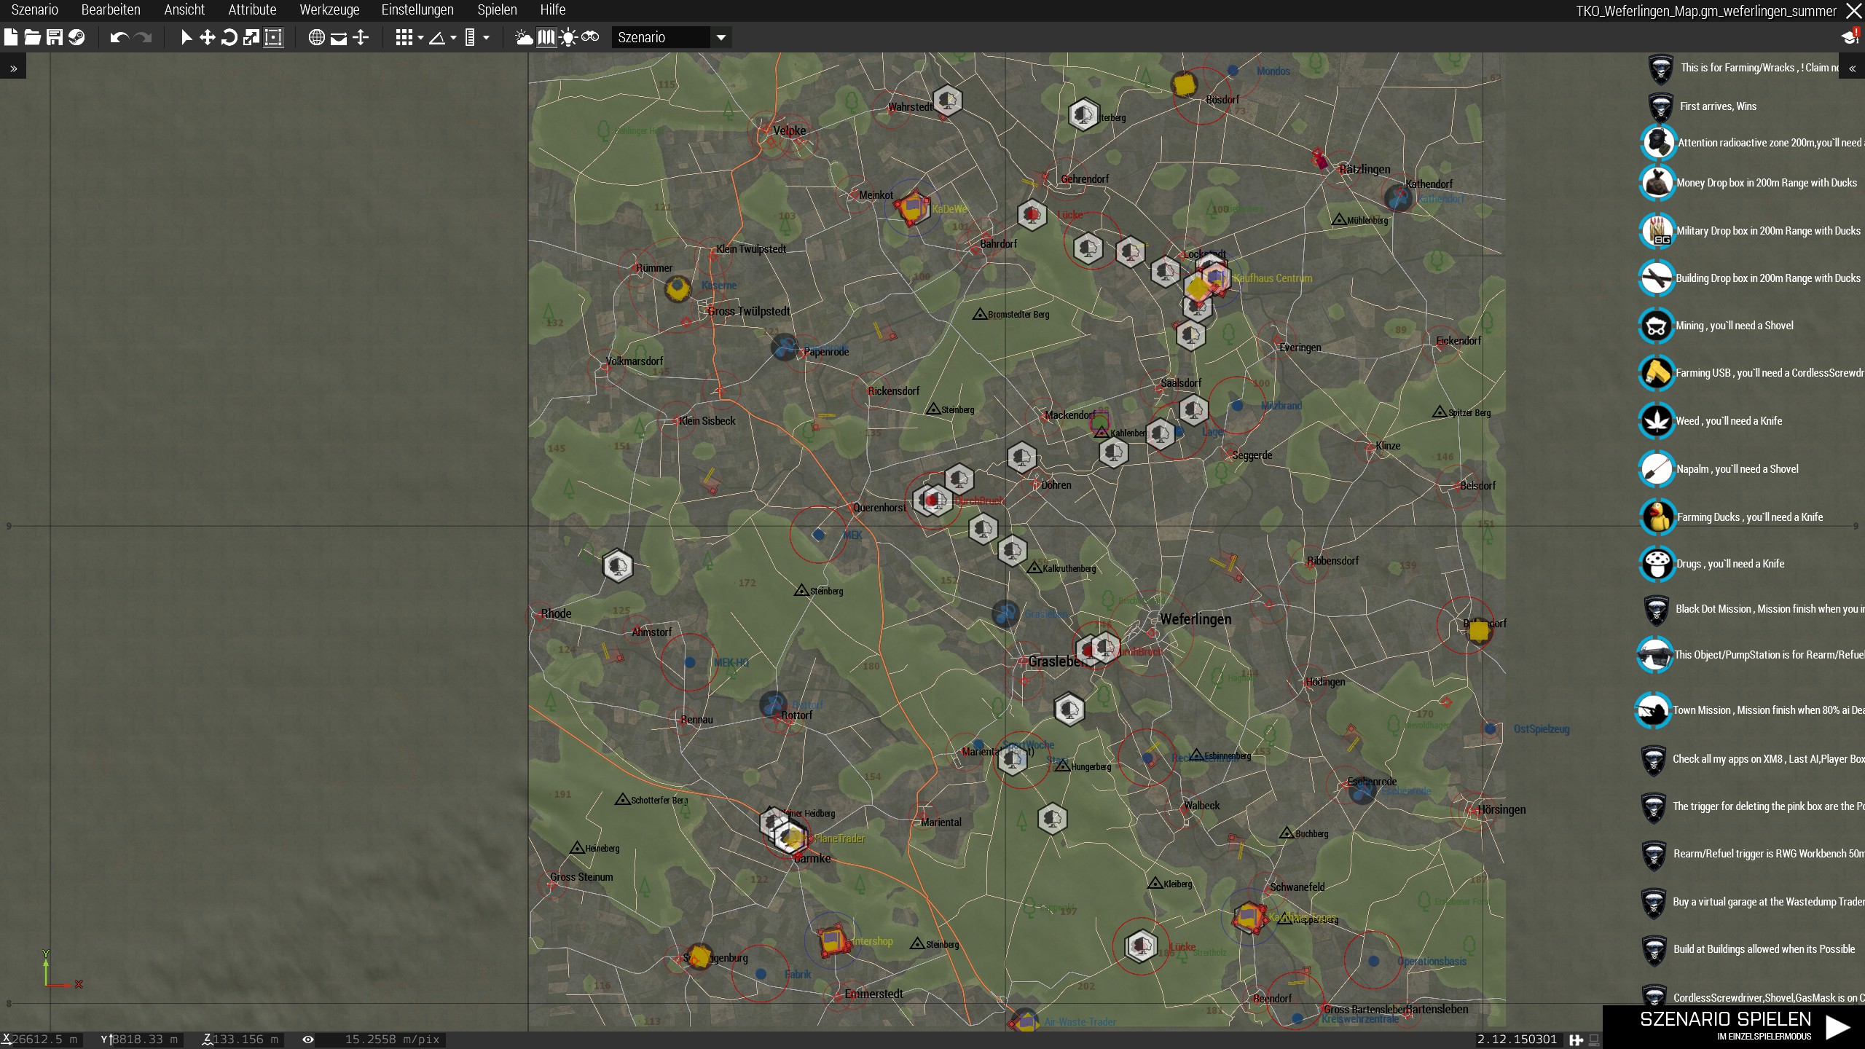
Task: Select the Steam Workshop publish icon
Action: click(x=76, y=37)
